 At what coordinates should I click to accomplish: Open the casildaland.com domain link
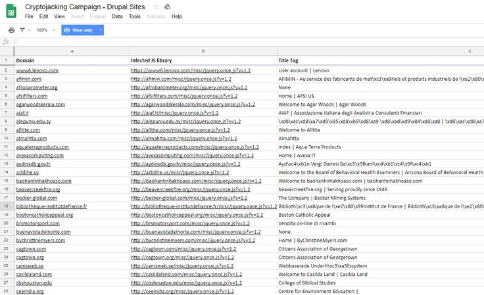[x=34, y=275]
